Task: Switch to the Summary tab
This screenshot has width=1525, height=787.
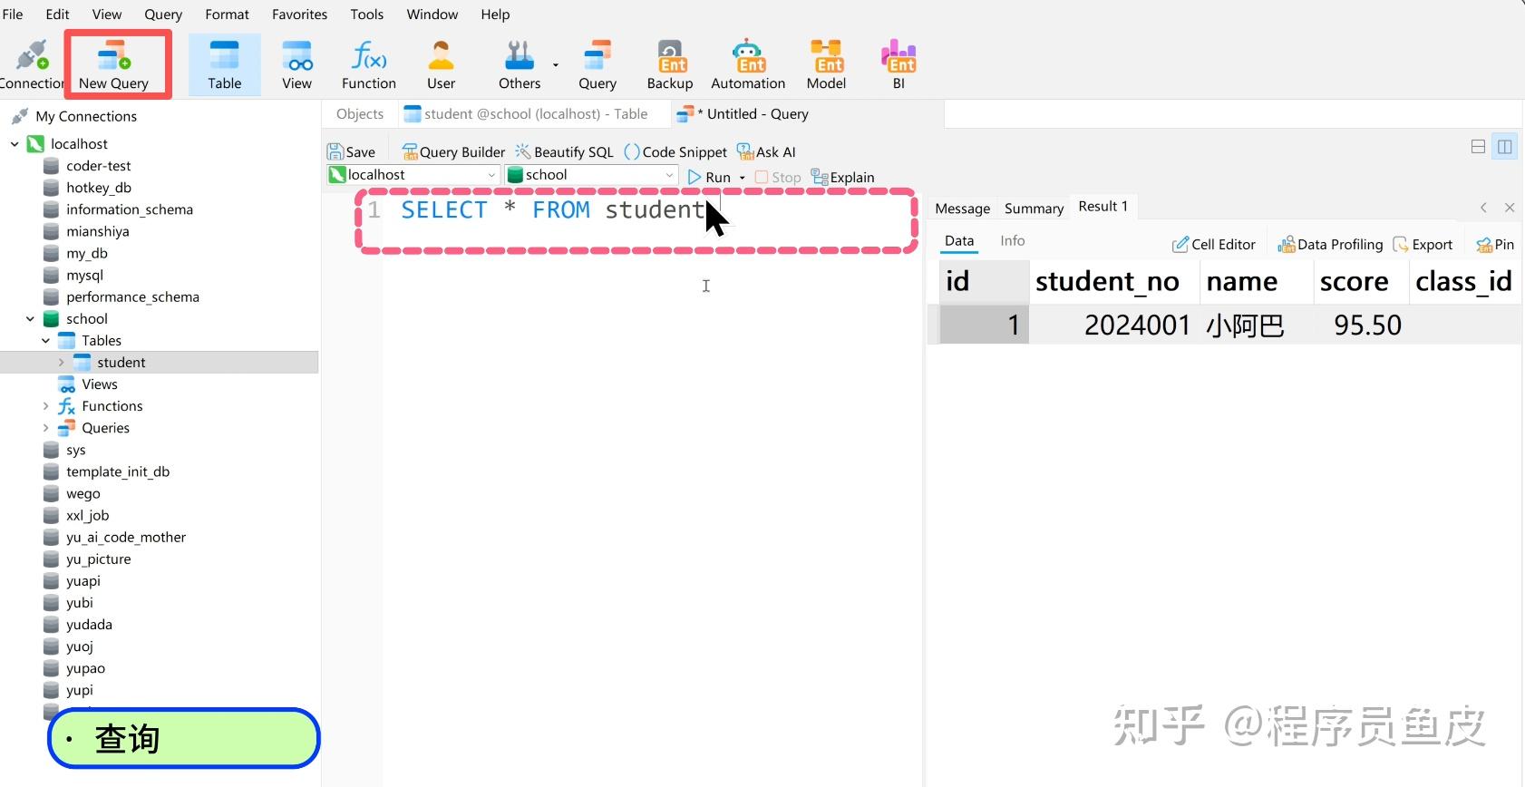Action: click(1034, 209)
